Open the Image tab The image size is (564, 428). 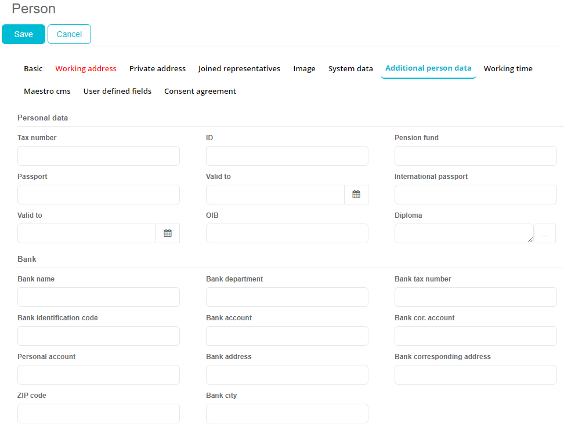tap(304, 68)
